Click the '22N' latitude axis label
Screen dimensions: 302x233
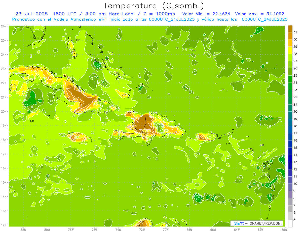(x=4, y=83)
